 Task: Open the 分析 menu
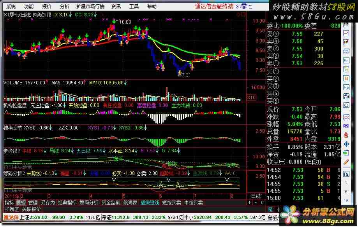[65, 6]
